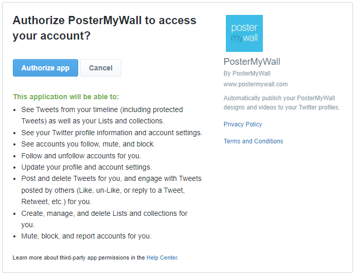This screenshot has width=356, height=276.
Task: Click the blue Authorize app button
Action: (x=45, y=68)
